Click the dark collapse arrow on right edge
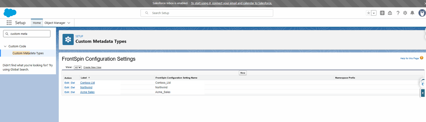This screenshot has width=426, height=122. click(423, 93)
